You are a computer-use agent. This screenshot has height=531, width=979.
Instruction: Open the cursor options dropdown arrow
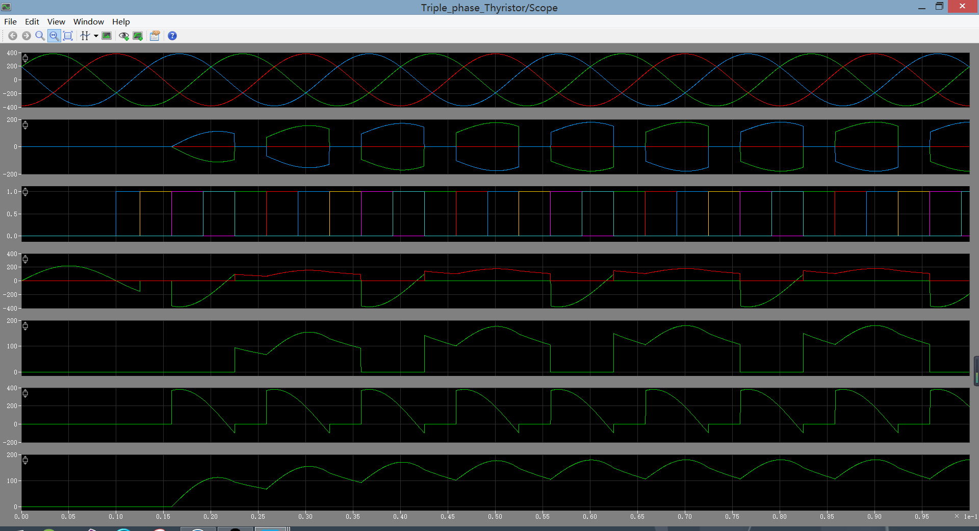pyautogui.click(x=96, y=36)
